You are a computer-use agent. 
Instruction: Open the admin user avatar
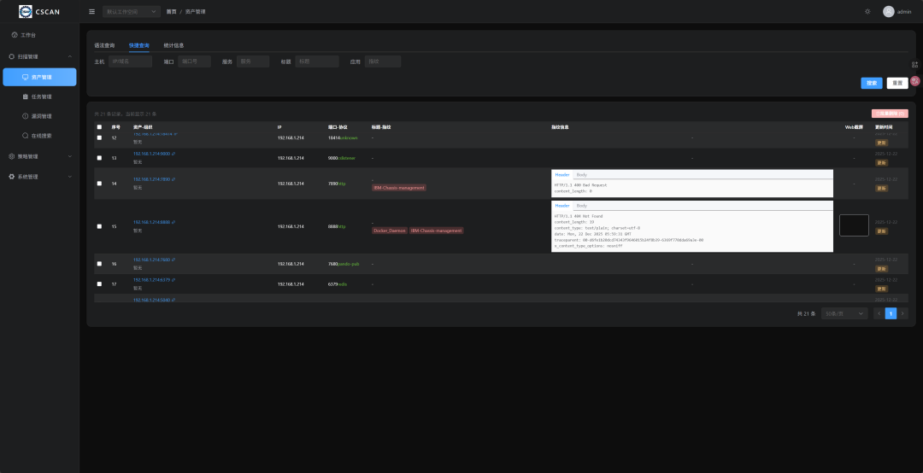(x=889, y=12)
